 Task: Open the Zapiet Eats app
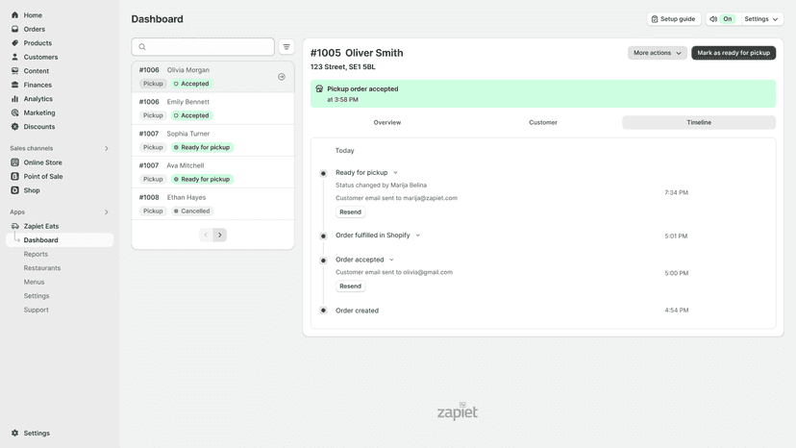click(41, 226)
